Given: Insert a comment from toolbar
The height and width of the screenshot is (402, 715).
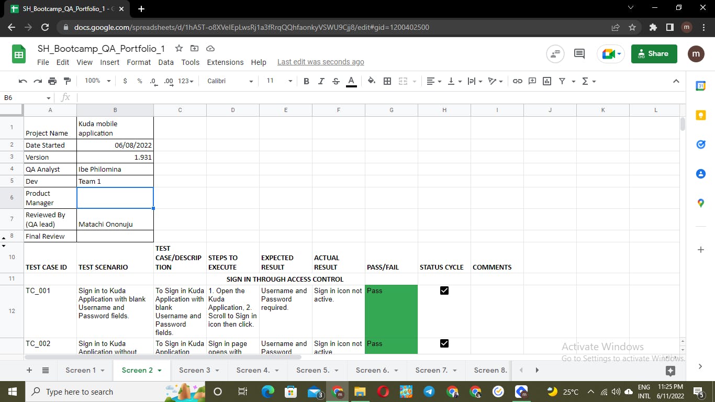Looking at the screenshot, I should [x=532, y=81].
